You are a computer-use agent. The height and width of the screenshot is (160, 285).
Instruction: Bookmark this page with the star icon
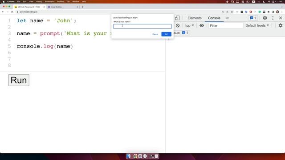232,12
